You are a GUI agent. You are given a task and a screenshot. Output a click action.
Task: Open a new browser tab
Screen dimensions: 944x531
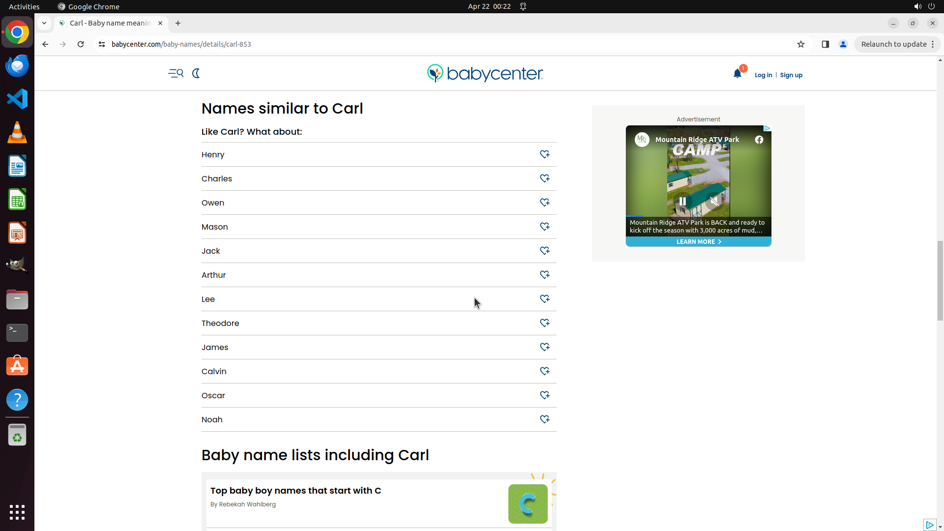pyautogui.click(x=178, y=23)
